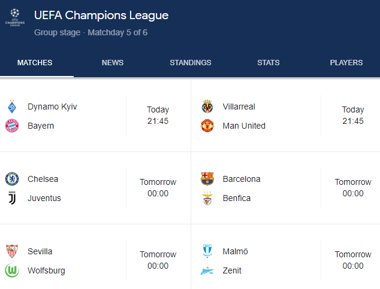Screen dimensions: 380x289
Task: Select Malmö vs Zenit kickoff time
Action: [353, 260]
